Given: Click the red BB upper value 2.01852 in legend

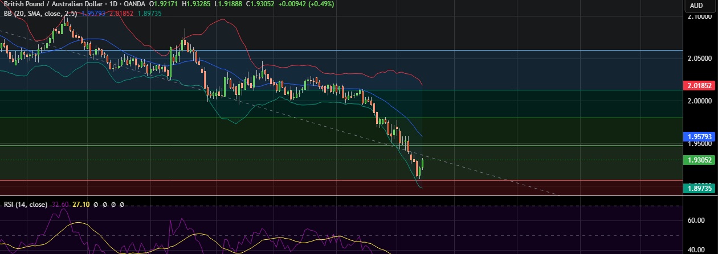Looking at the screenshot, I should coord(121,13).
